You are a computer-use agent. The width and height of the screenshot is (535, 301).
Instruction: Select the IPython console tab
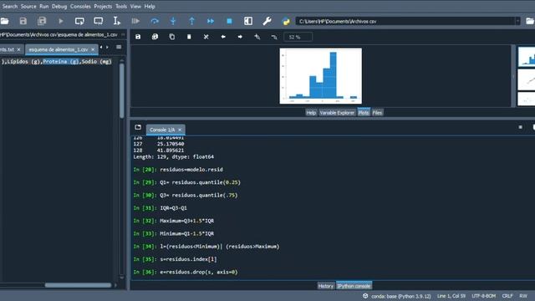click(354, 286)
